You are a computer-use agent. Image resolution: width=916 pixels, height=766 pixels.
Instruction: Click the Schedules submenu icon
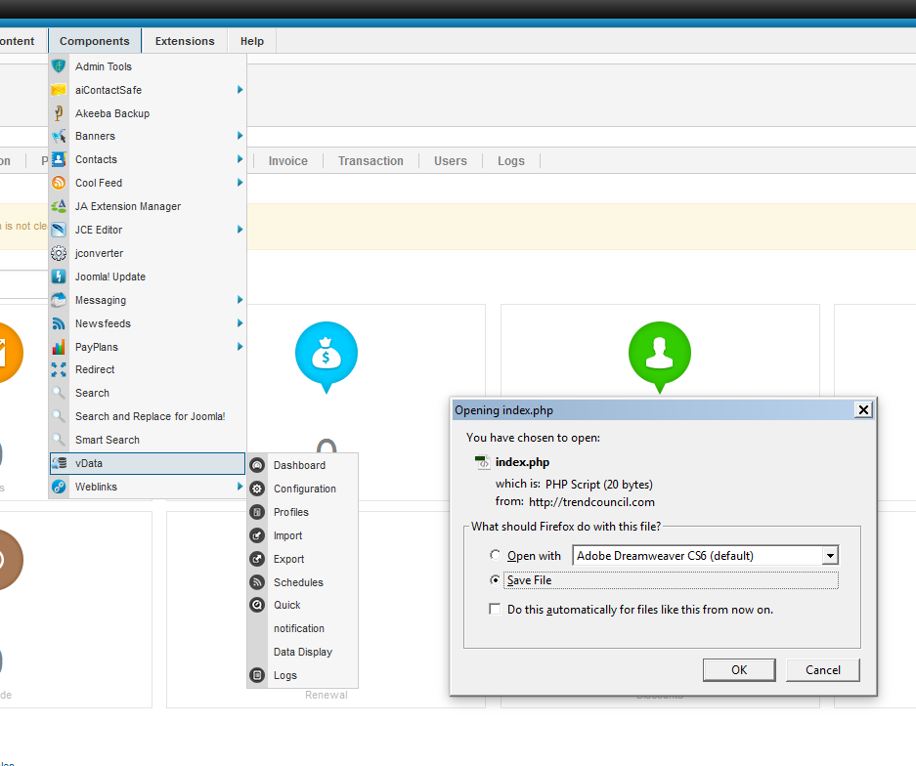pos(257,581)
